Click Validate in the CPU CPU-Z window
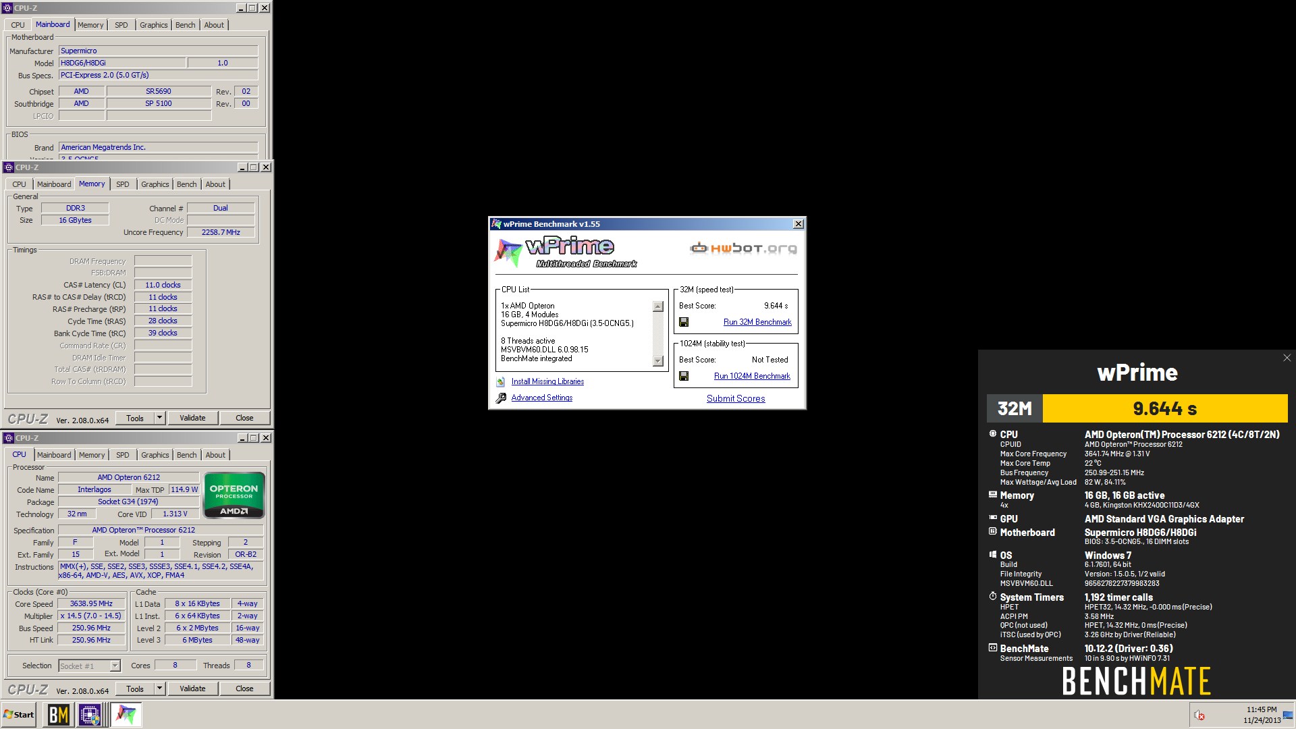1296x729 pixels. 192,688
